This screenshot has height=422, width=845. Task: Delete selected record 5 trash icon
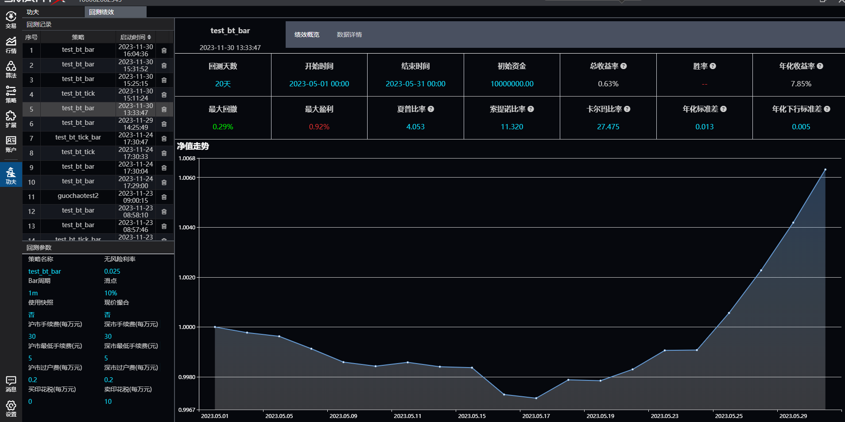[x=164, y=109]
